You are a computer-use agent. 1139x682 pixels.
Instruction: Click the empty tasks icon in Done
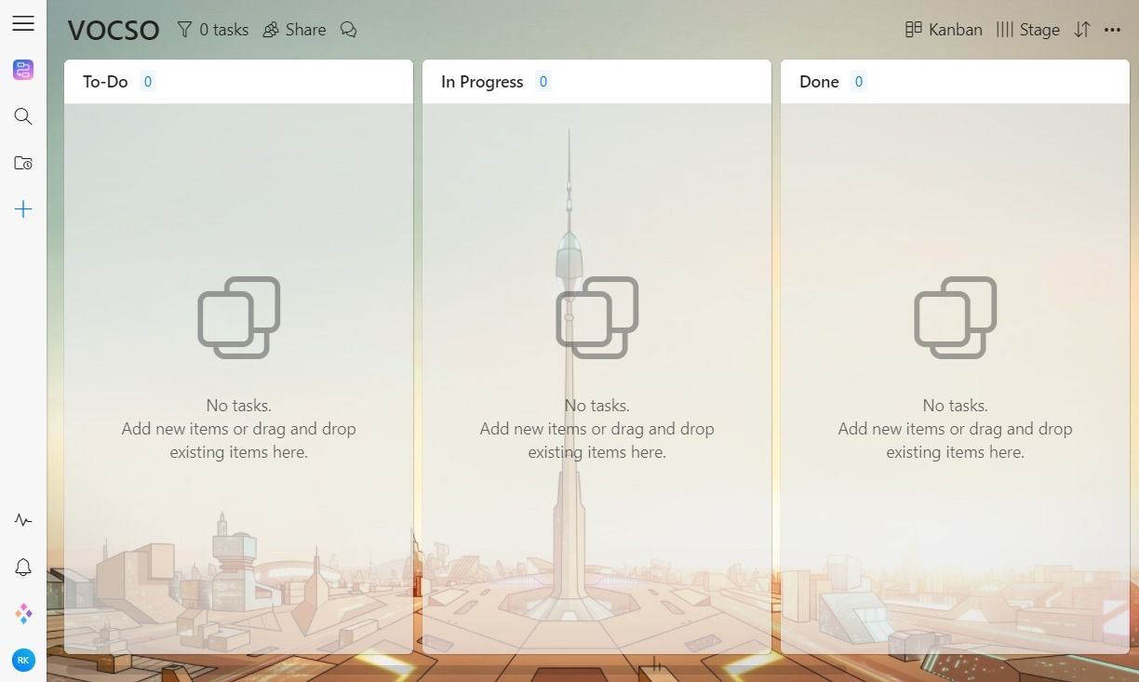pyautogui.click(x=955, y=317)
